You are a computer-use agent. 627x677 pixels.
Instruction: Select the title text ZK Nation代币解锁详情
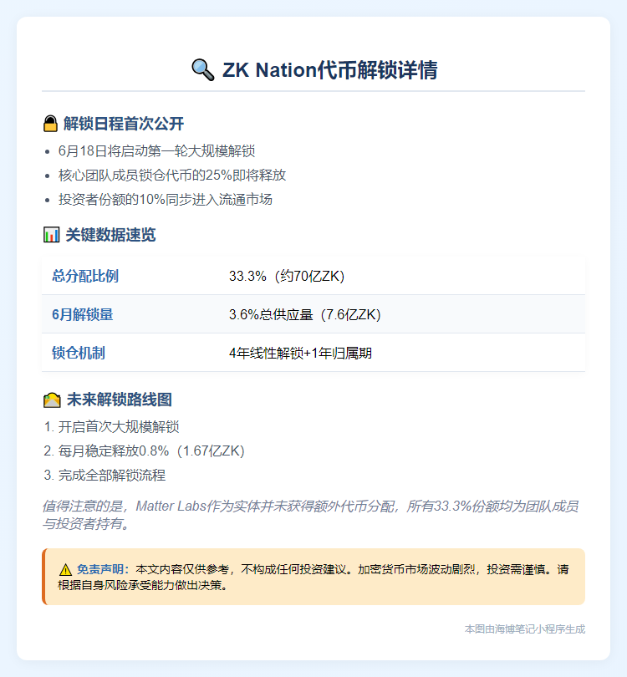click(x=330, y=70)
